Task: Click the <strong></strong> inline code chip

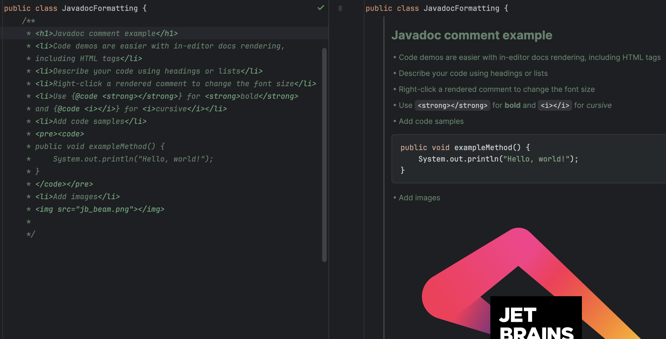Action: 452,105
